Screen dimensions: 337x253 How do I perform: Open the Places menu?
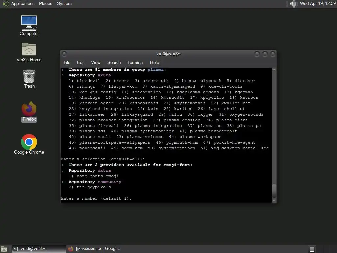click(x=45, y=3)
